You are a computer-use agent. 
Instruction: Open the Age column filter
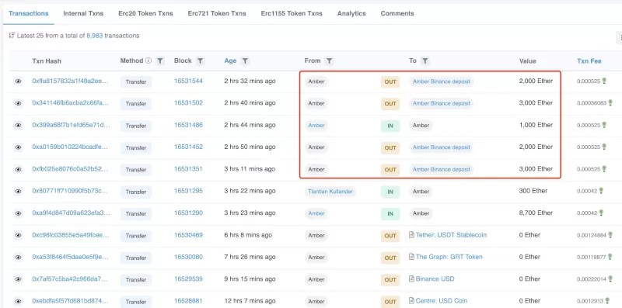click(245, 61)
